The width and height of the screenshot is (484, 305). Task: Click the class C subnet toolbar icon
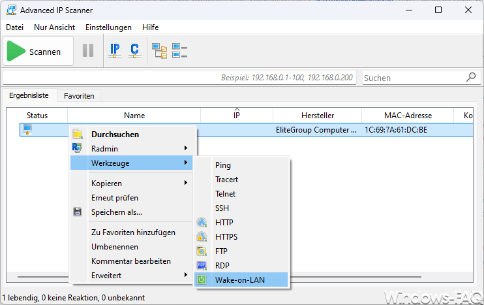pos(135,51)
